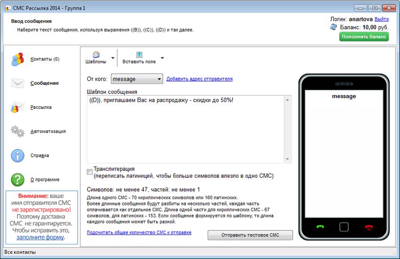The height and width of the screenshot is (259, 400).
Task: Click the phone preview screen
Action: (x=344, y=154)
